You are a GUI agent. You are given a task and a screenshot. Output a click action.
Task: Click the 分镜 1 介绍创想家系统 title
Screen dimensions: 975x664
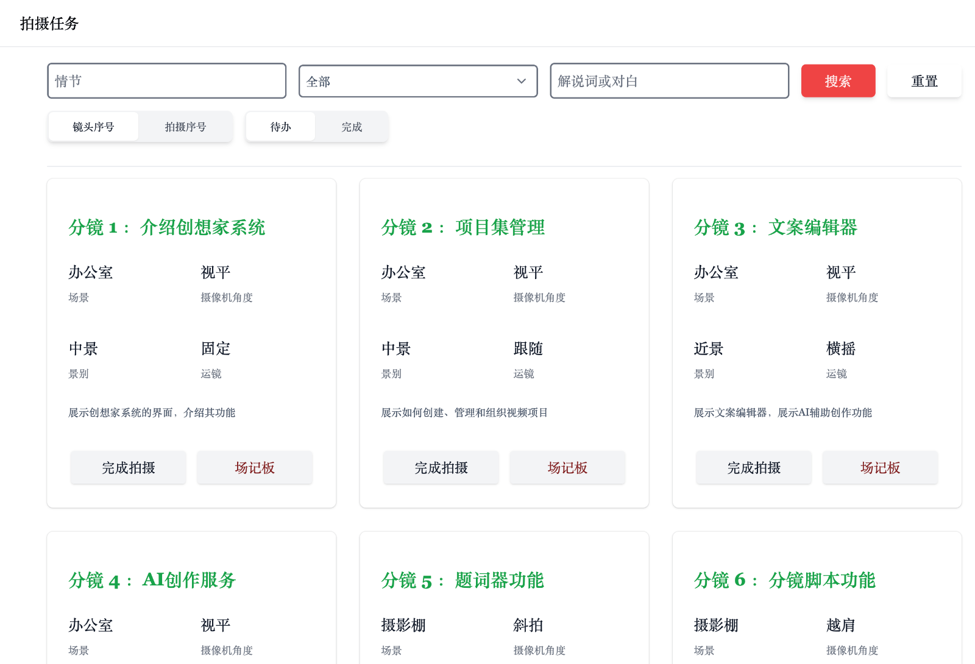click(166, 228)
